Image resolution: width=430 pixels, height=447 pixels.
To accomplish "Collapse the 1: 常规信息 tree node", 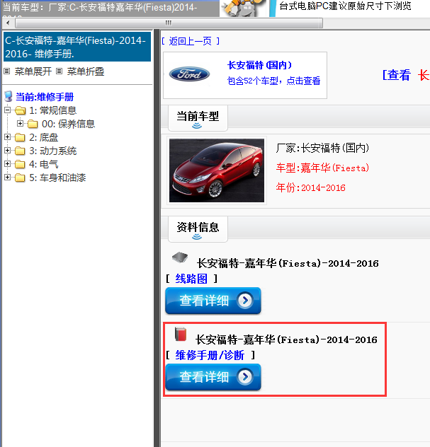I will (7, 110).
